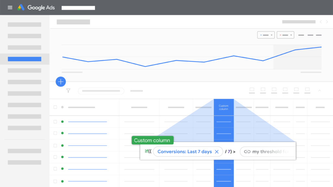
Task: Remove the Conversions: Last 7 days chip
Action: pos(217,152)
